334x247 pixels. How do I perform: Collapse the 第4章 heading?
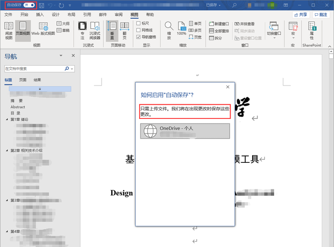(x=7, y=231)
